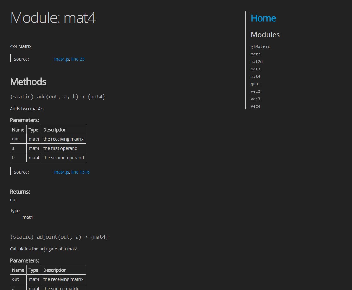Navigate to the vec3 module
Viewport: 352px width, 290px height.
coord(255,99)
